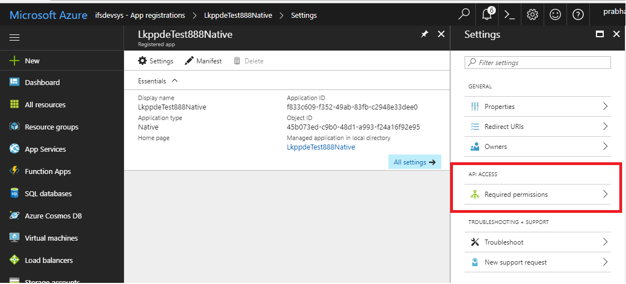
Task: Open the Properties settings entry
Action: (499, 107)
